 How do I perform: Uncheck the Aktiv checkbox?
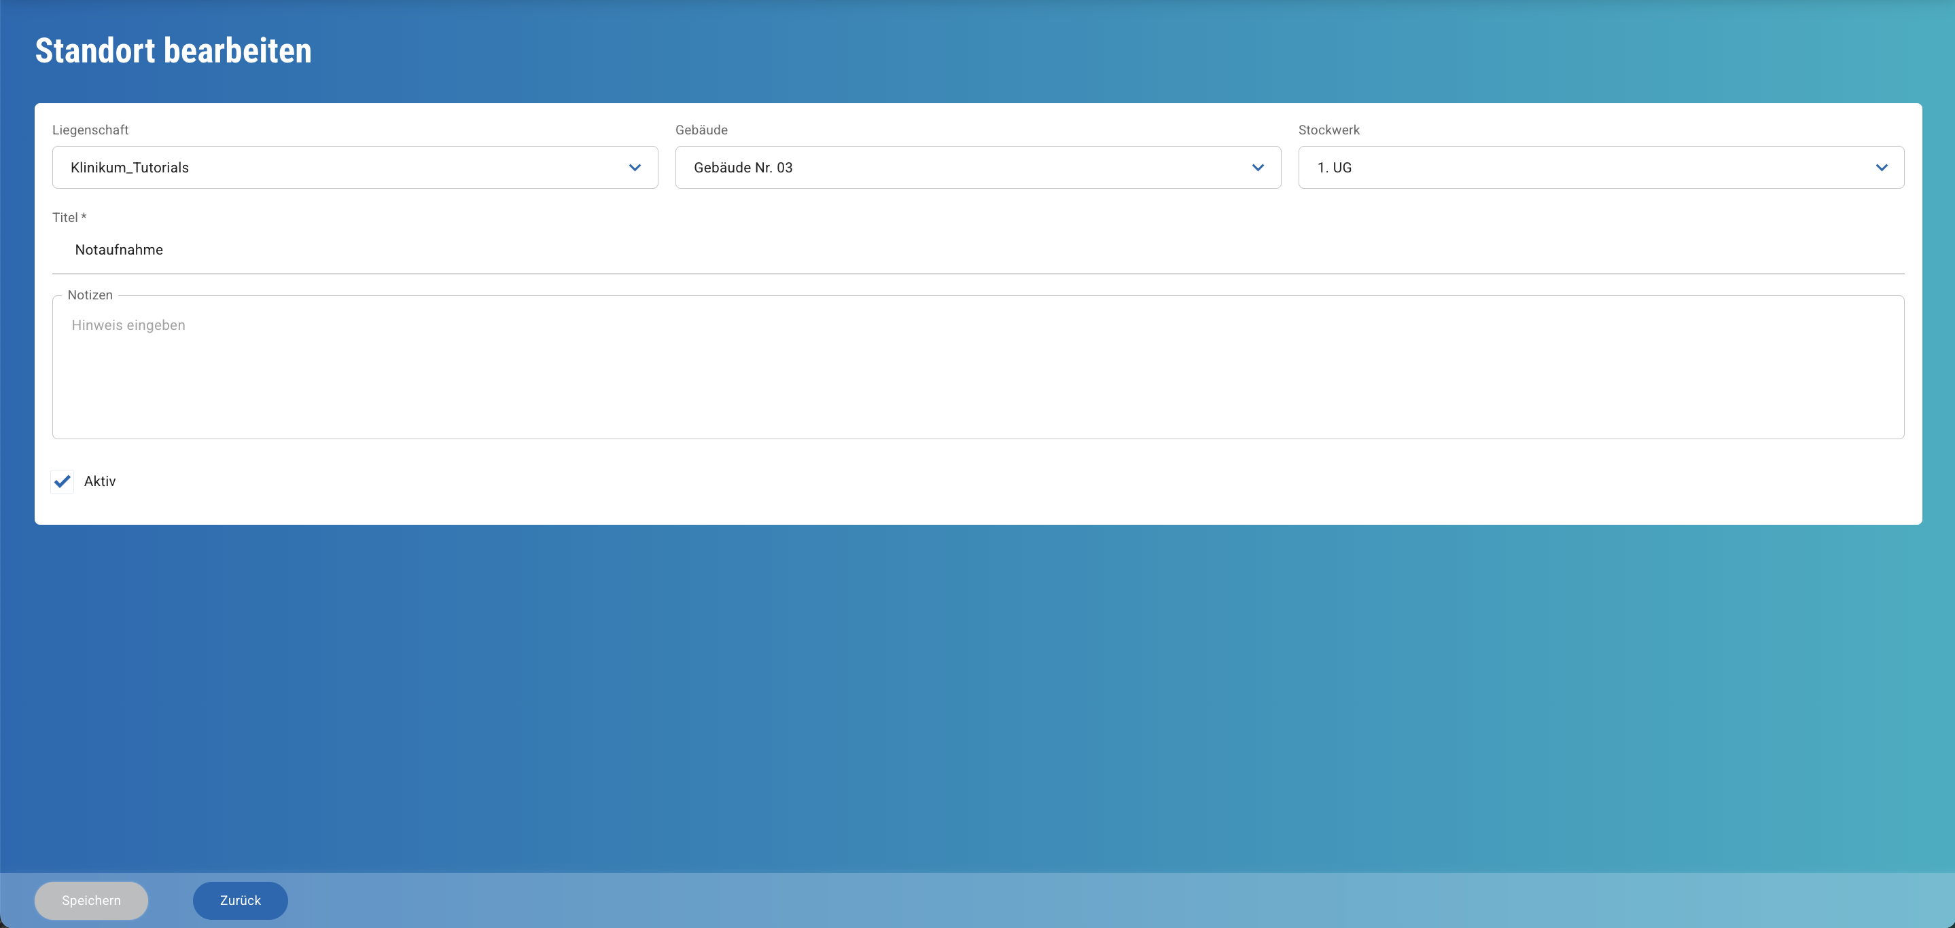click(x=63, y=481)
